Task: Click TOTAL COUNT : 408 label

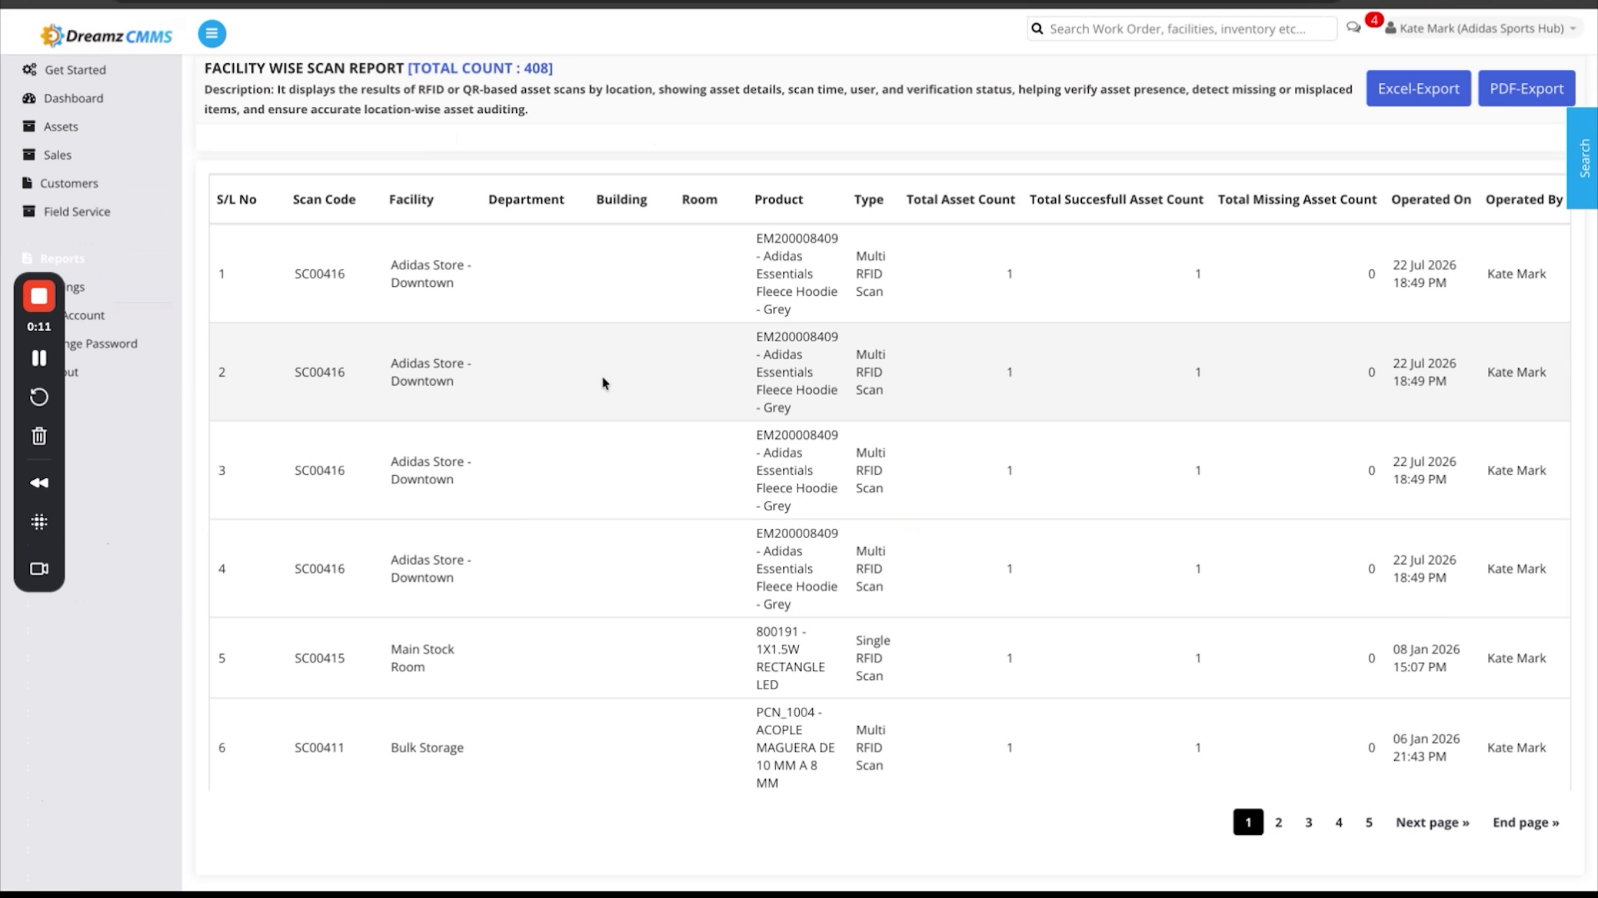Action: coord(480,68)
